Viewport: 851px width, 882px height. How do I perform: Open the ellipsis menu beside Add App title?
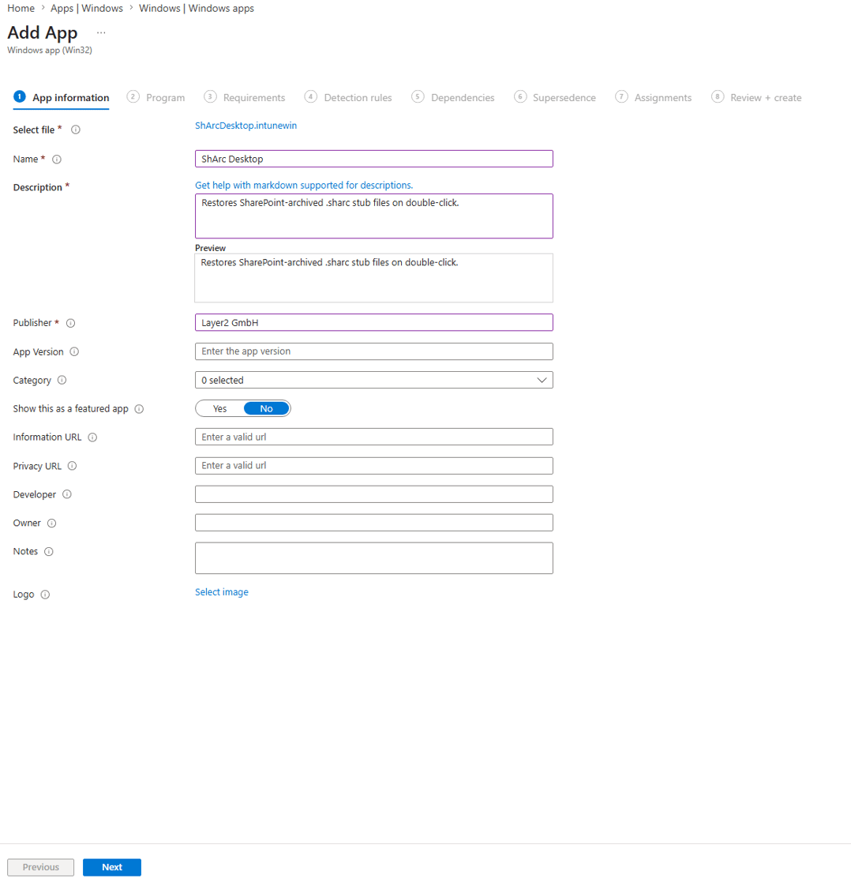[x=101, y=32]
